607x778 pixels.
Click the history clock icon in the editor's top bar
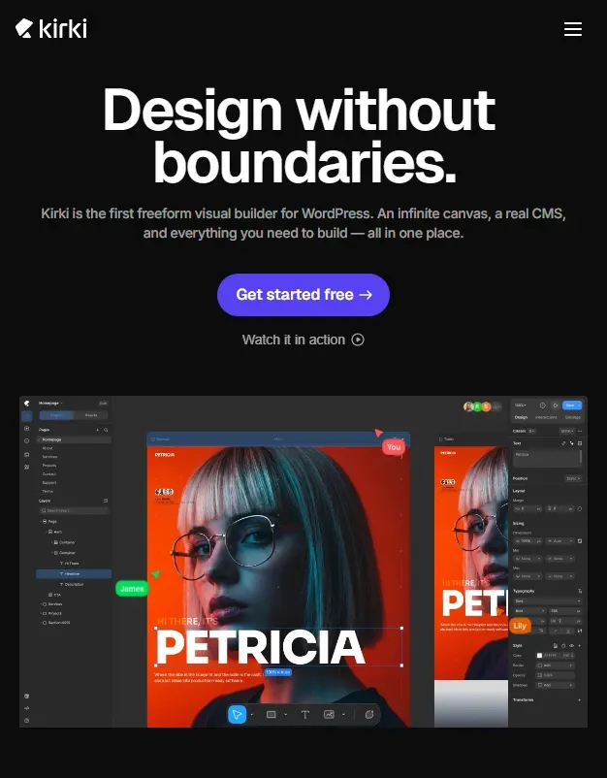coord(543,405)
